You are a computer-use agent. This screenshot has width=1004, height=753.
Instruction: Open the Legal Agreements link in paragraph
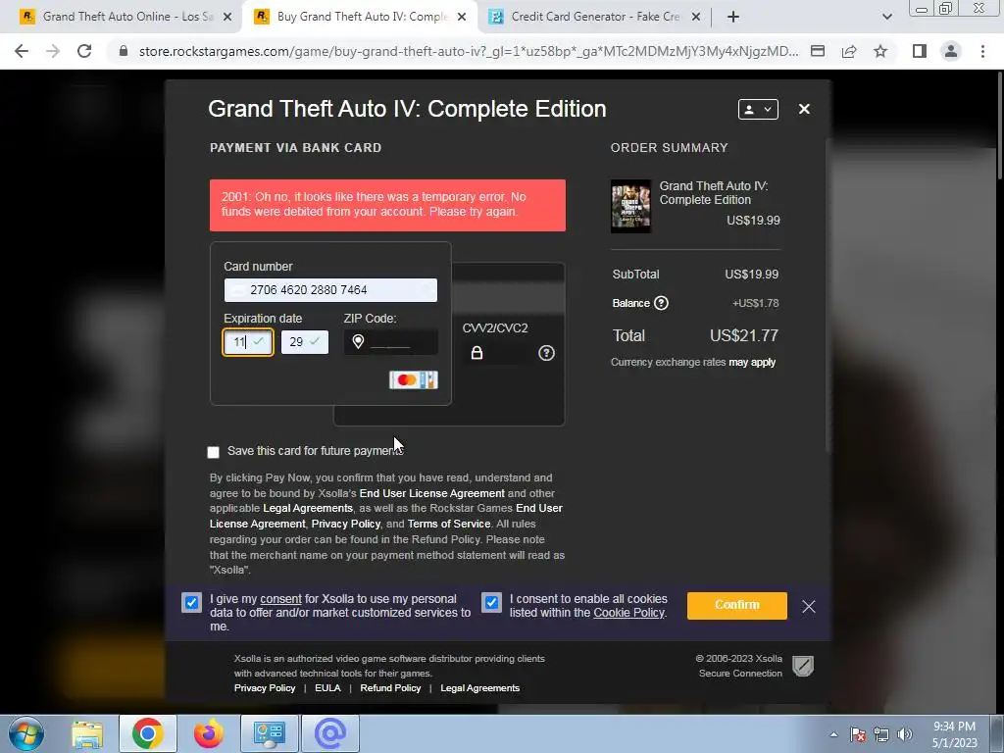click(x=308, y=509)
